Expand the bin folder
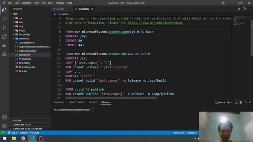This screenshot has width=253, height=142. click(13, 22)
